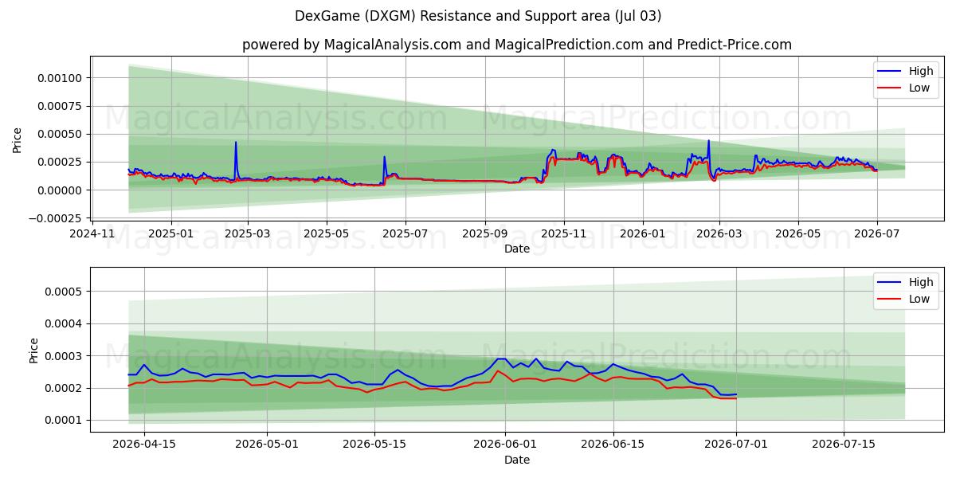Click the top chart x-axis label 2026-03
Image resolution: width=956 pixels, height=478 pixels.
[719, 233]
